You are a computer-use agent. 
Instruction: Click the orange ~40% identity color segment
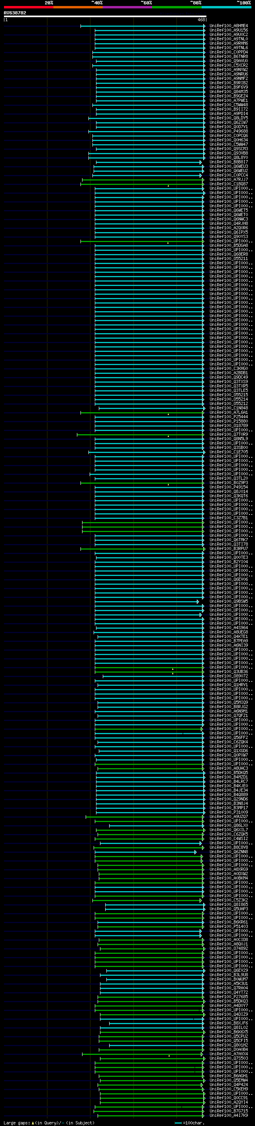coord(78,7)
